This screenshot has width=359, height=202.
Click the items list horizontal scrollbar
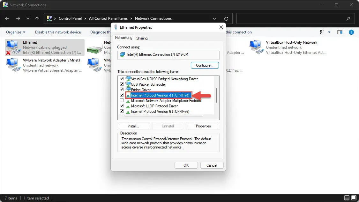pyautogui.click(x=163, y=117)
